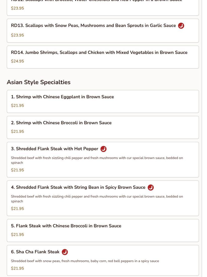This screenshot has width=207, height=277.
Task: Click the $24.95 price on RD14
Action: [x=17, y=61]
